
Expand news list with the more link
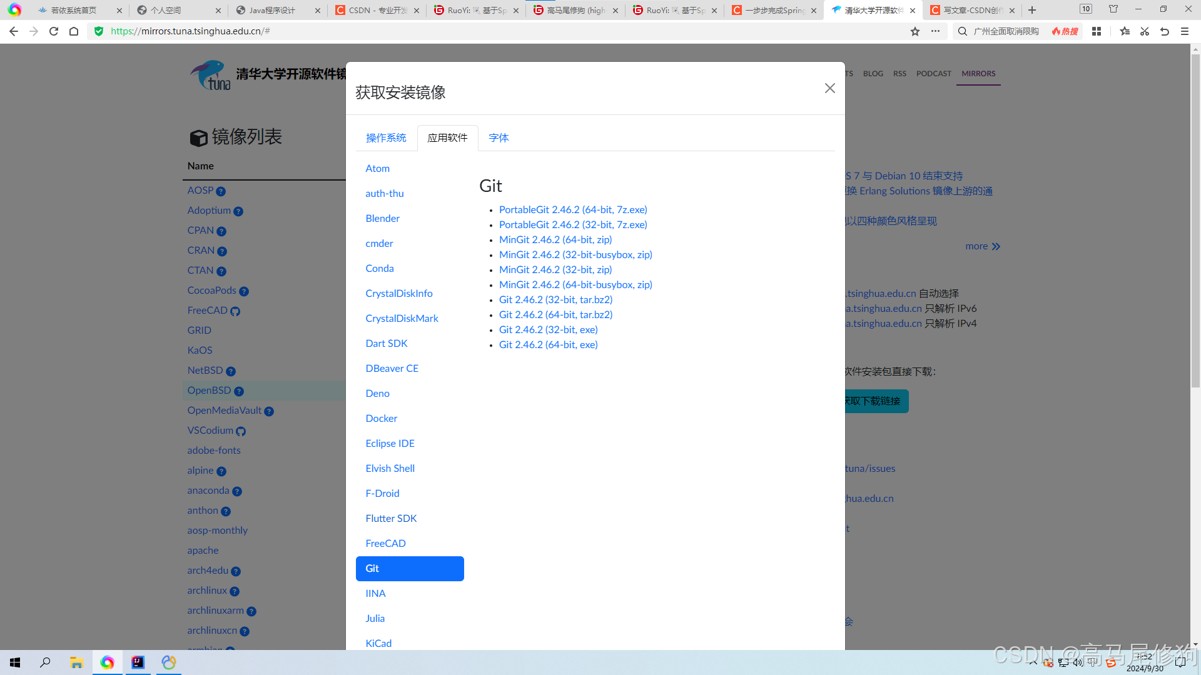[982, 246]
